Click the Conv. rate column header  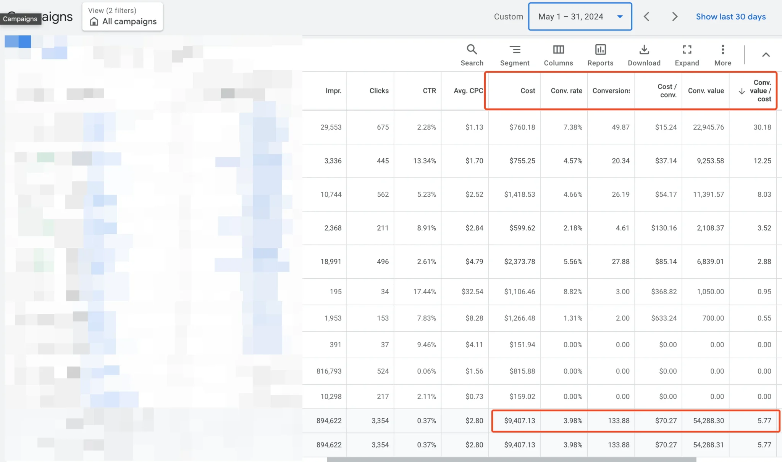pos(566,91)
